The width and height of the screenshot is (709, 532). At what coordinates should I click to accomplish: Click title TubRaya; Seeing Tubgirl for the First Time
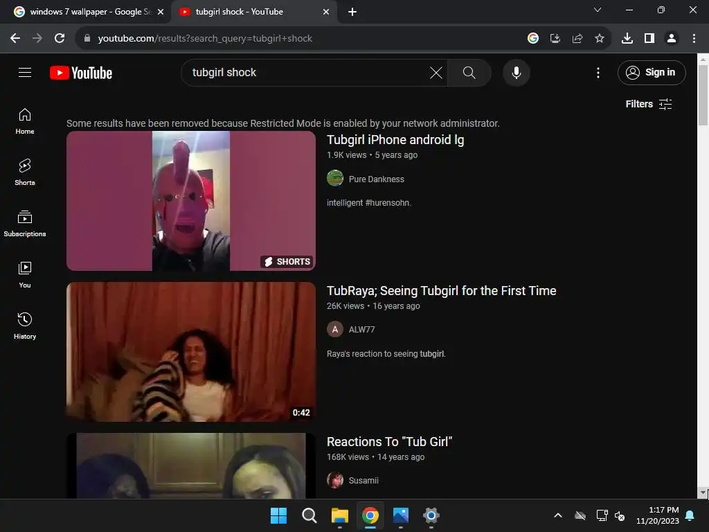coord(441,291)
